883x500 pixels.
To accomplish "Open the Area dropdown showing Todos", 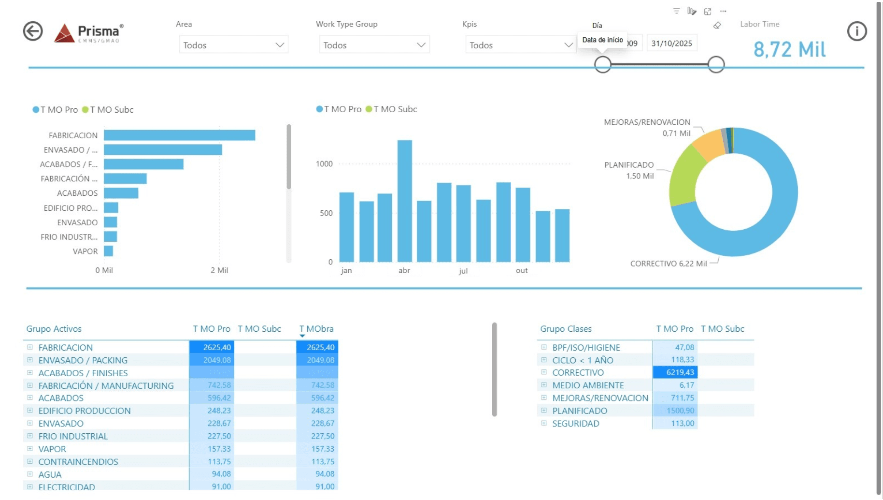I will (x=233, y=45).
